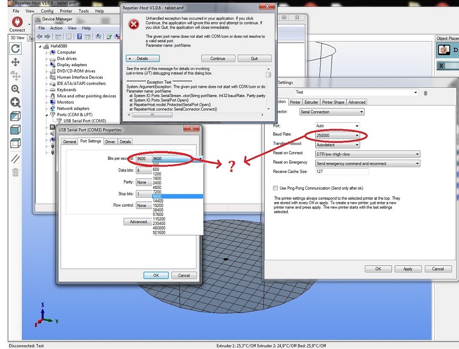
Task: Click Receive Cache Size input field
Action: click(x=341, y=172)
